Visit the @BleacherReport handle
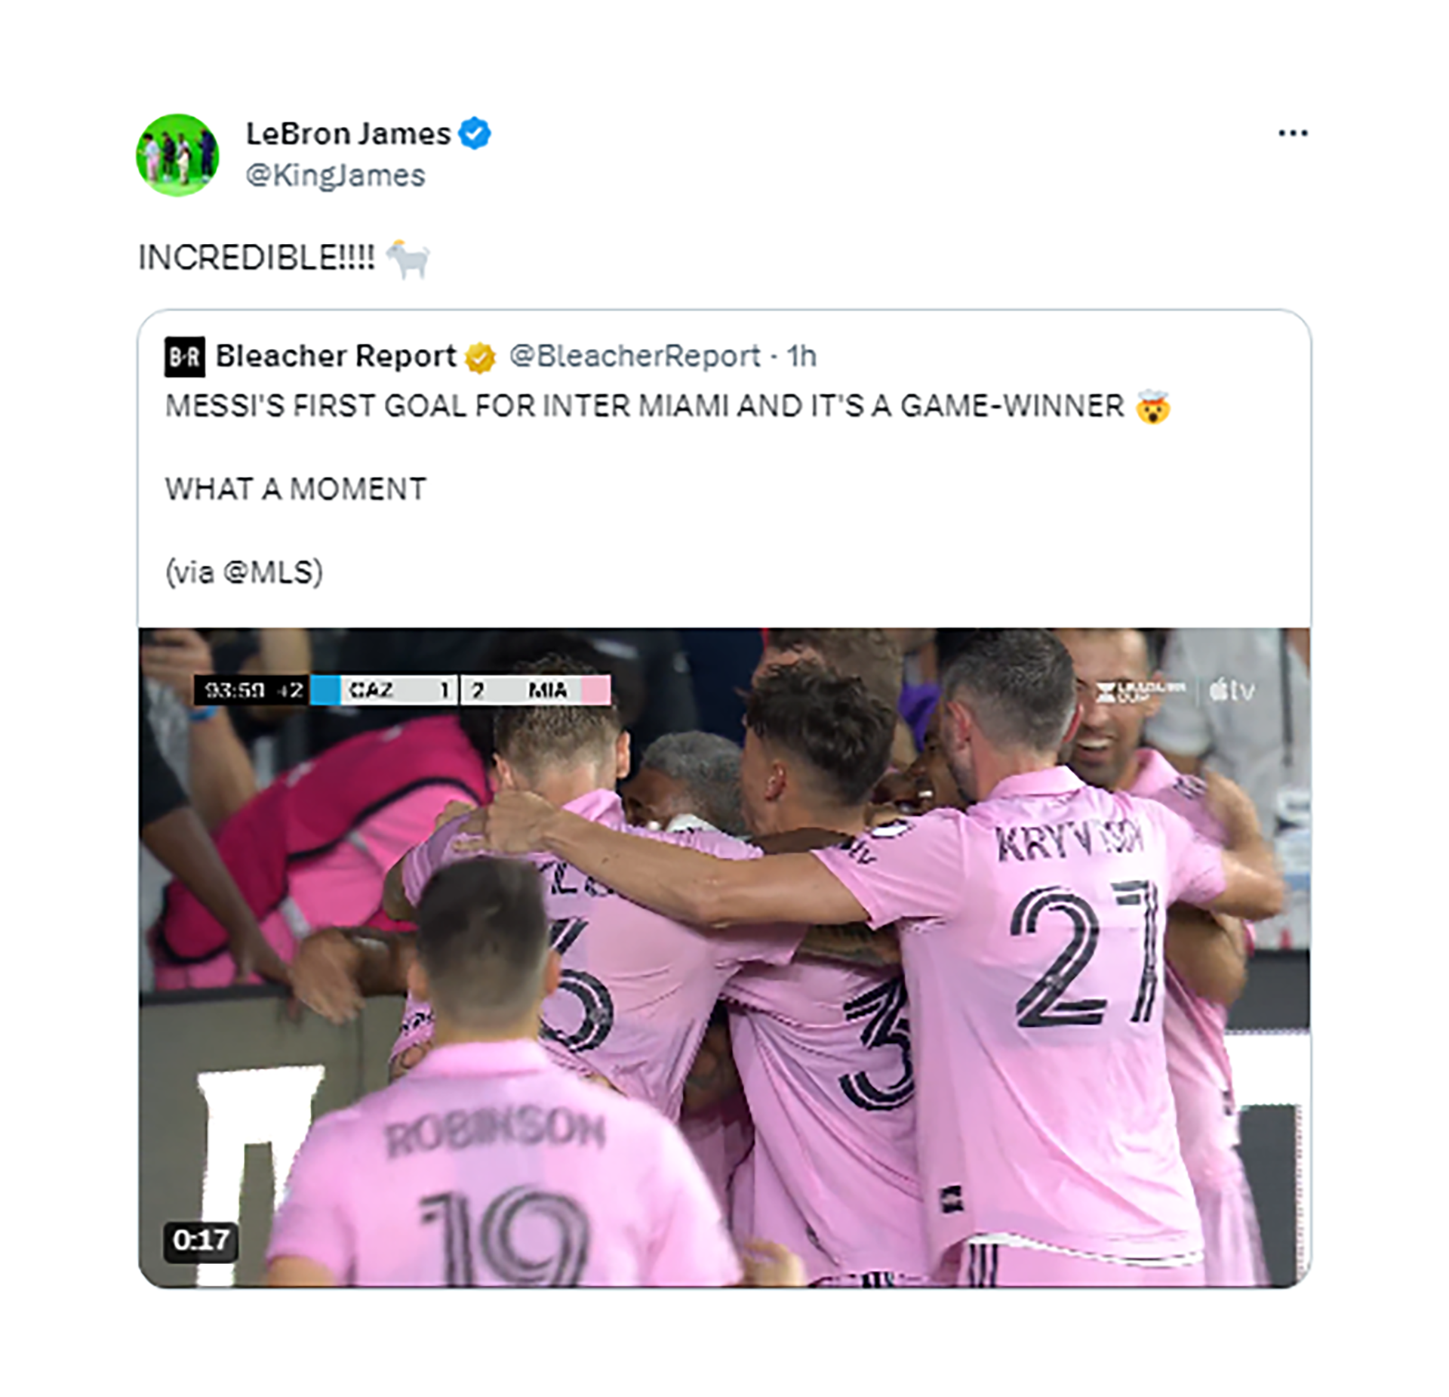 coord(635,356)
